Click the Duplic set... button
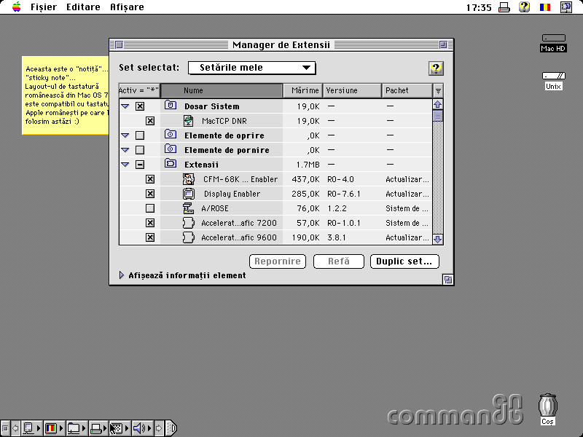Screen dimensions: 583x437 click(x=404, y=261)
